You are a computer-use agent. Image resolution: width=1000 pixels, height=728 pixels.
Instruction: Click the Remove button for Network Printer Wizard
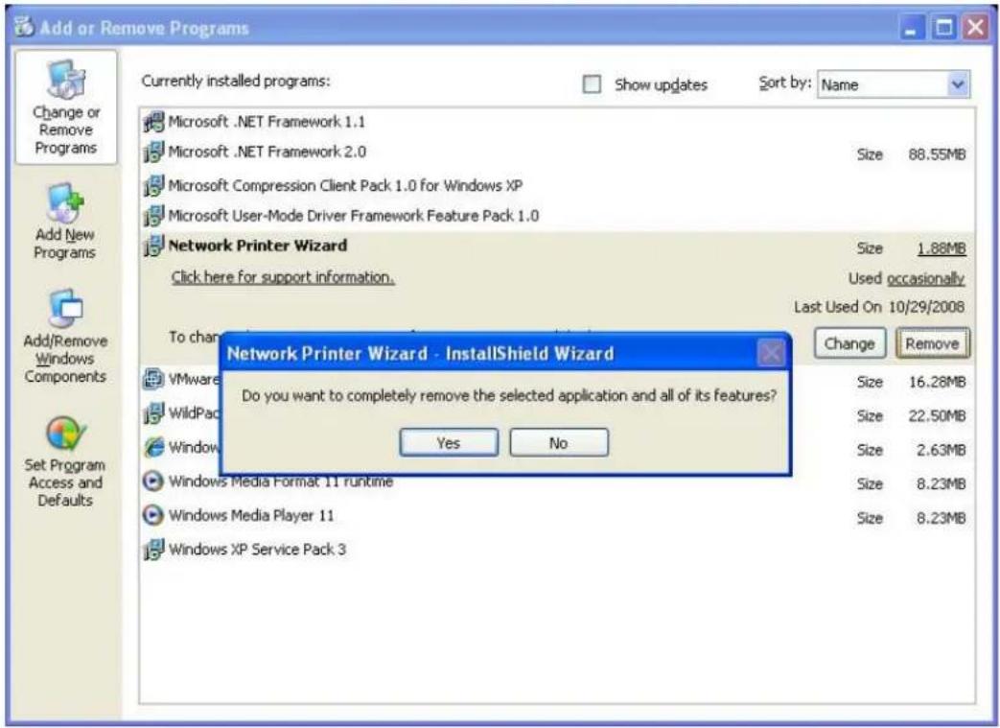tap(932, 343)
